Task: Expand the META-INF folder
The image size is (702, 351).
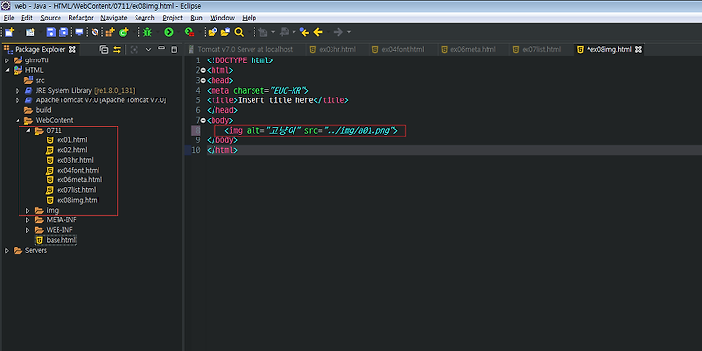Action: point(27,219)
